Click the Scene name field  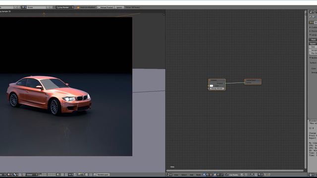point(36,7)
